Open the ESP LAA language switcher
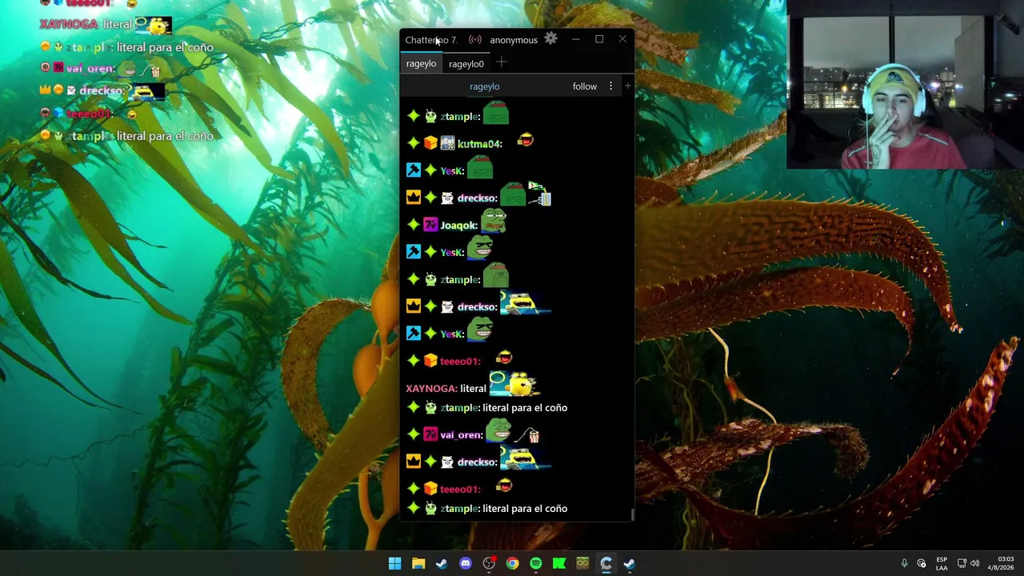This screenshot has width=1024, height=576. (942, 563)
